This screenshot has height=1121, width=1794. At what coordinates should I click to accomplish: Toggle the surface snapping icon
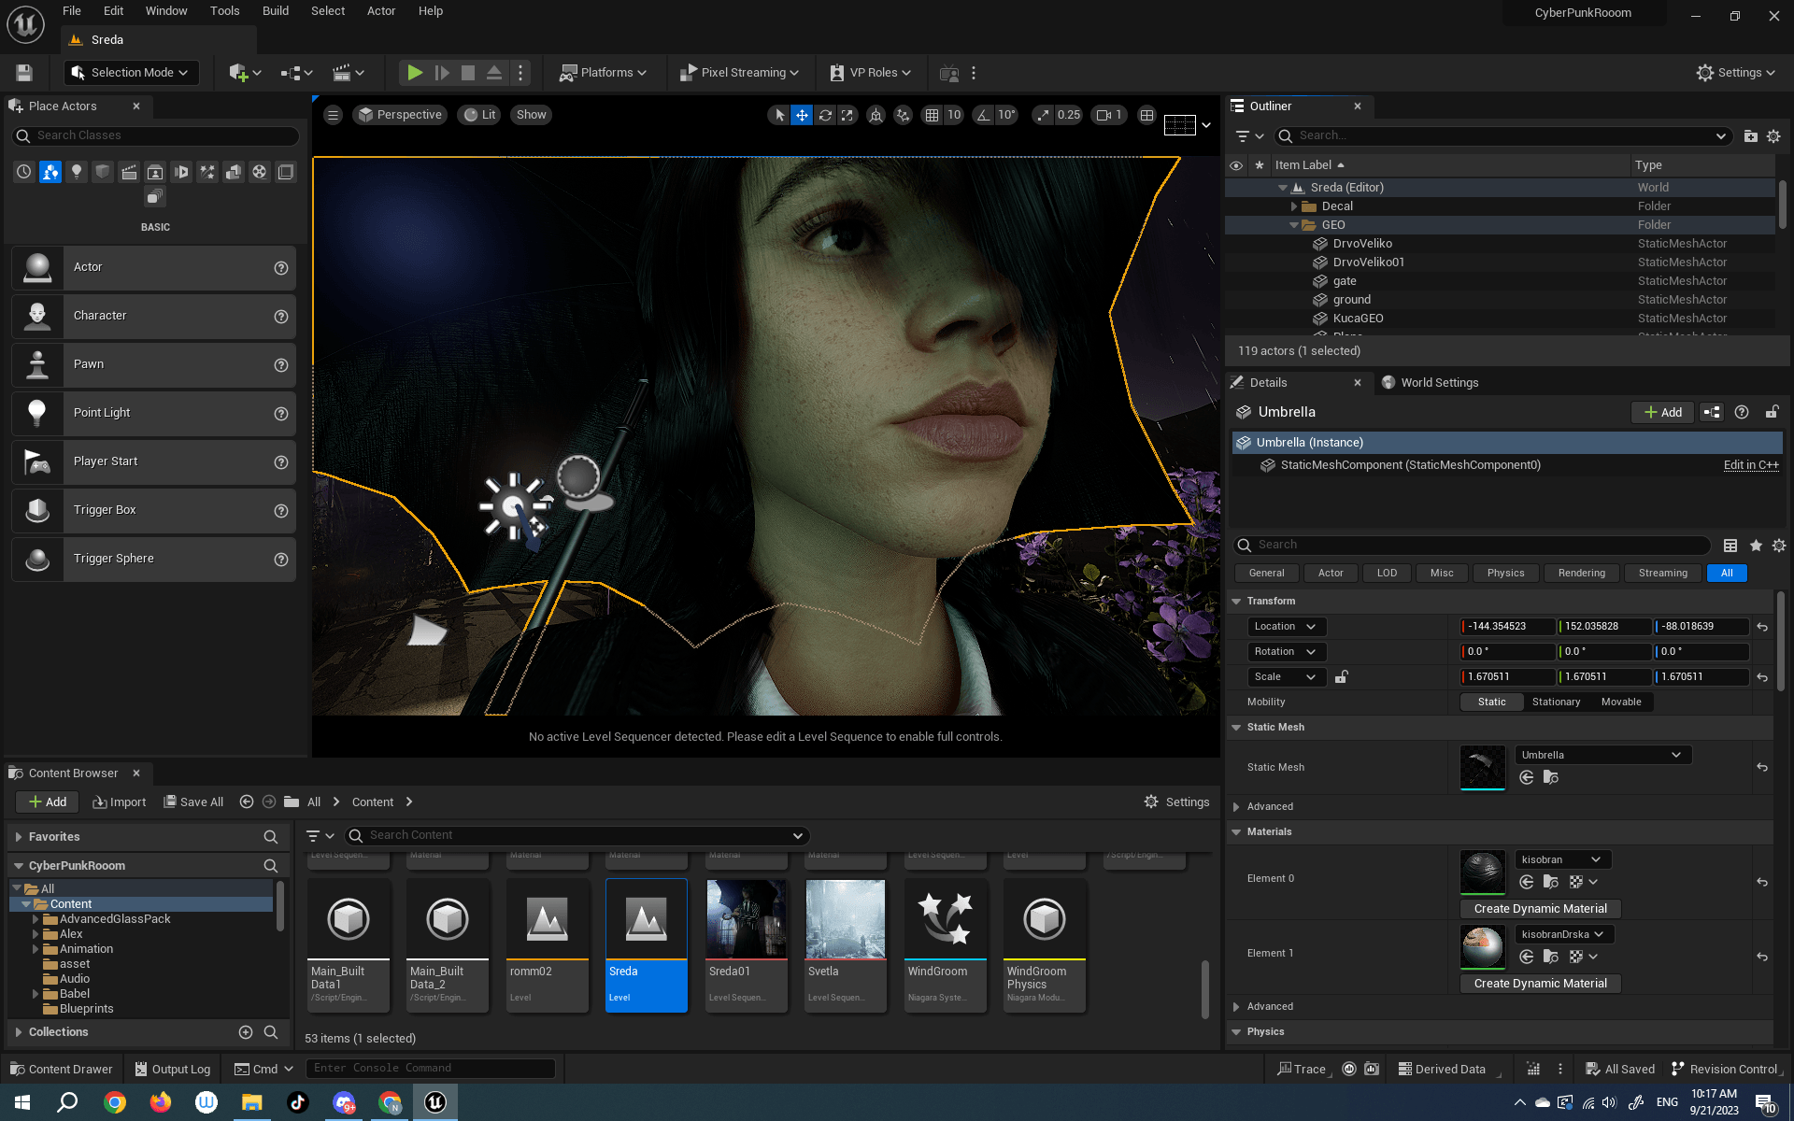point(903,115)
